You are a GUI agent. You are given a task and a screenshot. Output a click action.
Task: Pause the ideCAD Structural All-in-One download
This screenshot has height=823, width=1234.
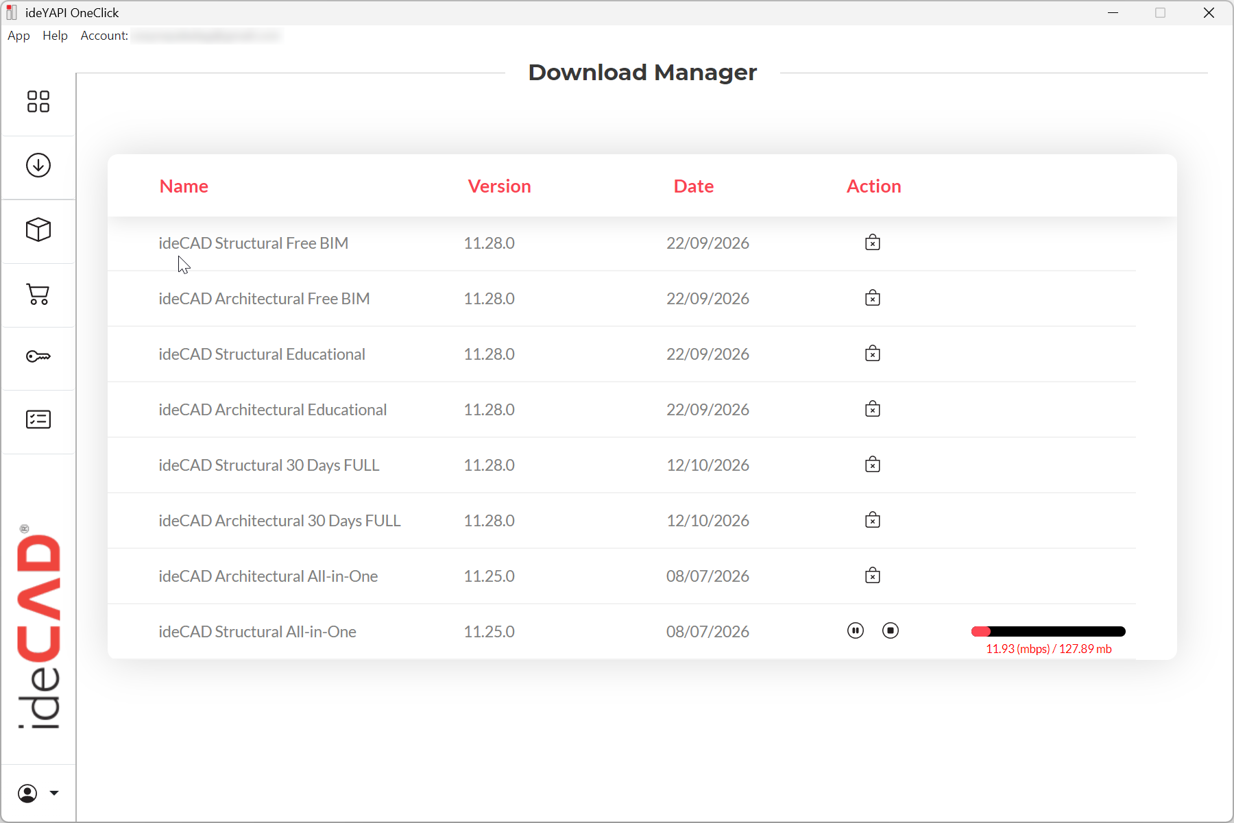(x=856, y=630)
